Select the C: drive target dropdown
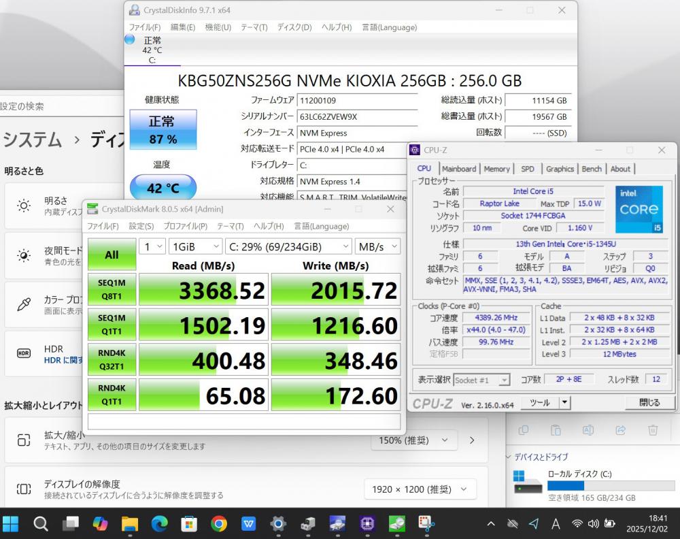 [288, 246]
